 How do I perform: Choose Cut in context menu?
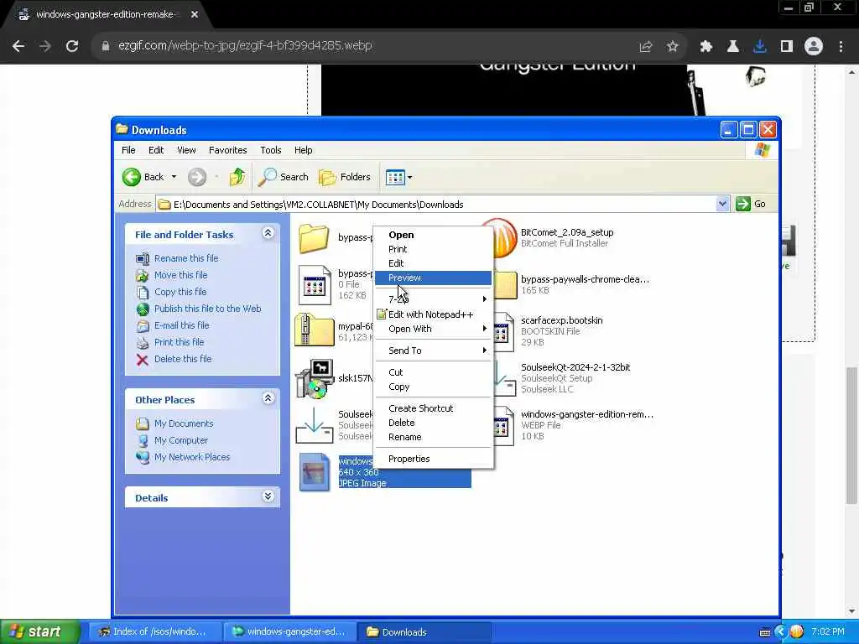point(433,372)
